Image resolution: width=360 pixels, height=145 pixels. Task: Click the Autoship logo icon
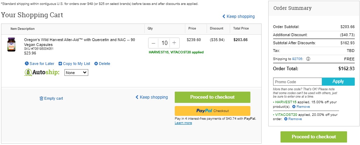pos(28,72)
